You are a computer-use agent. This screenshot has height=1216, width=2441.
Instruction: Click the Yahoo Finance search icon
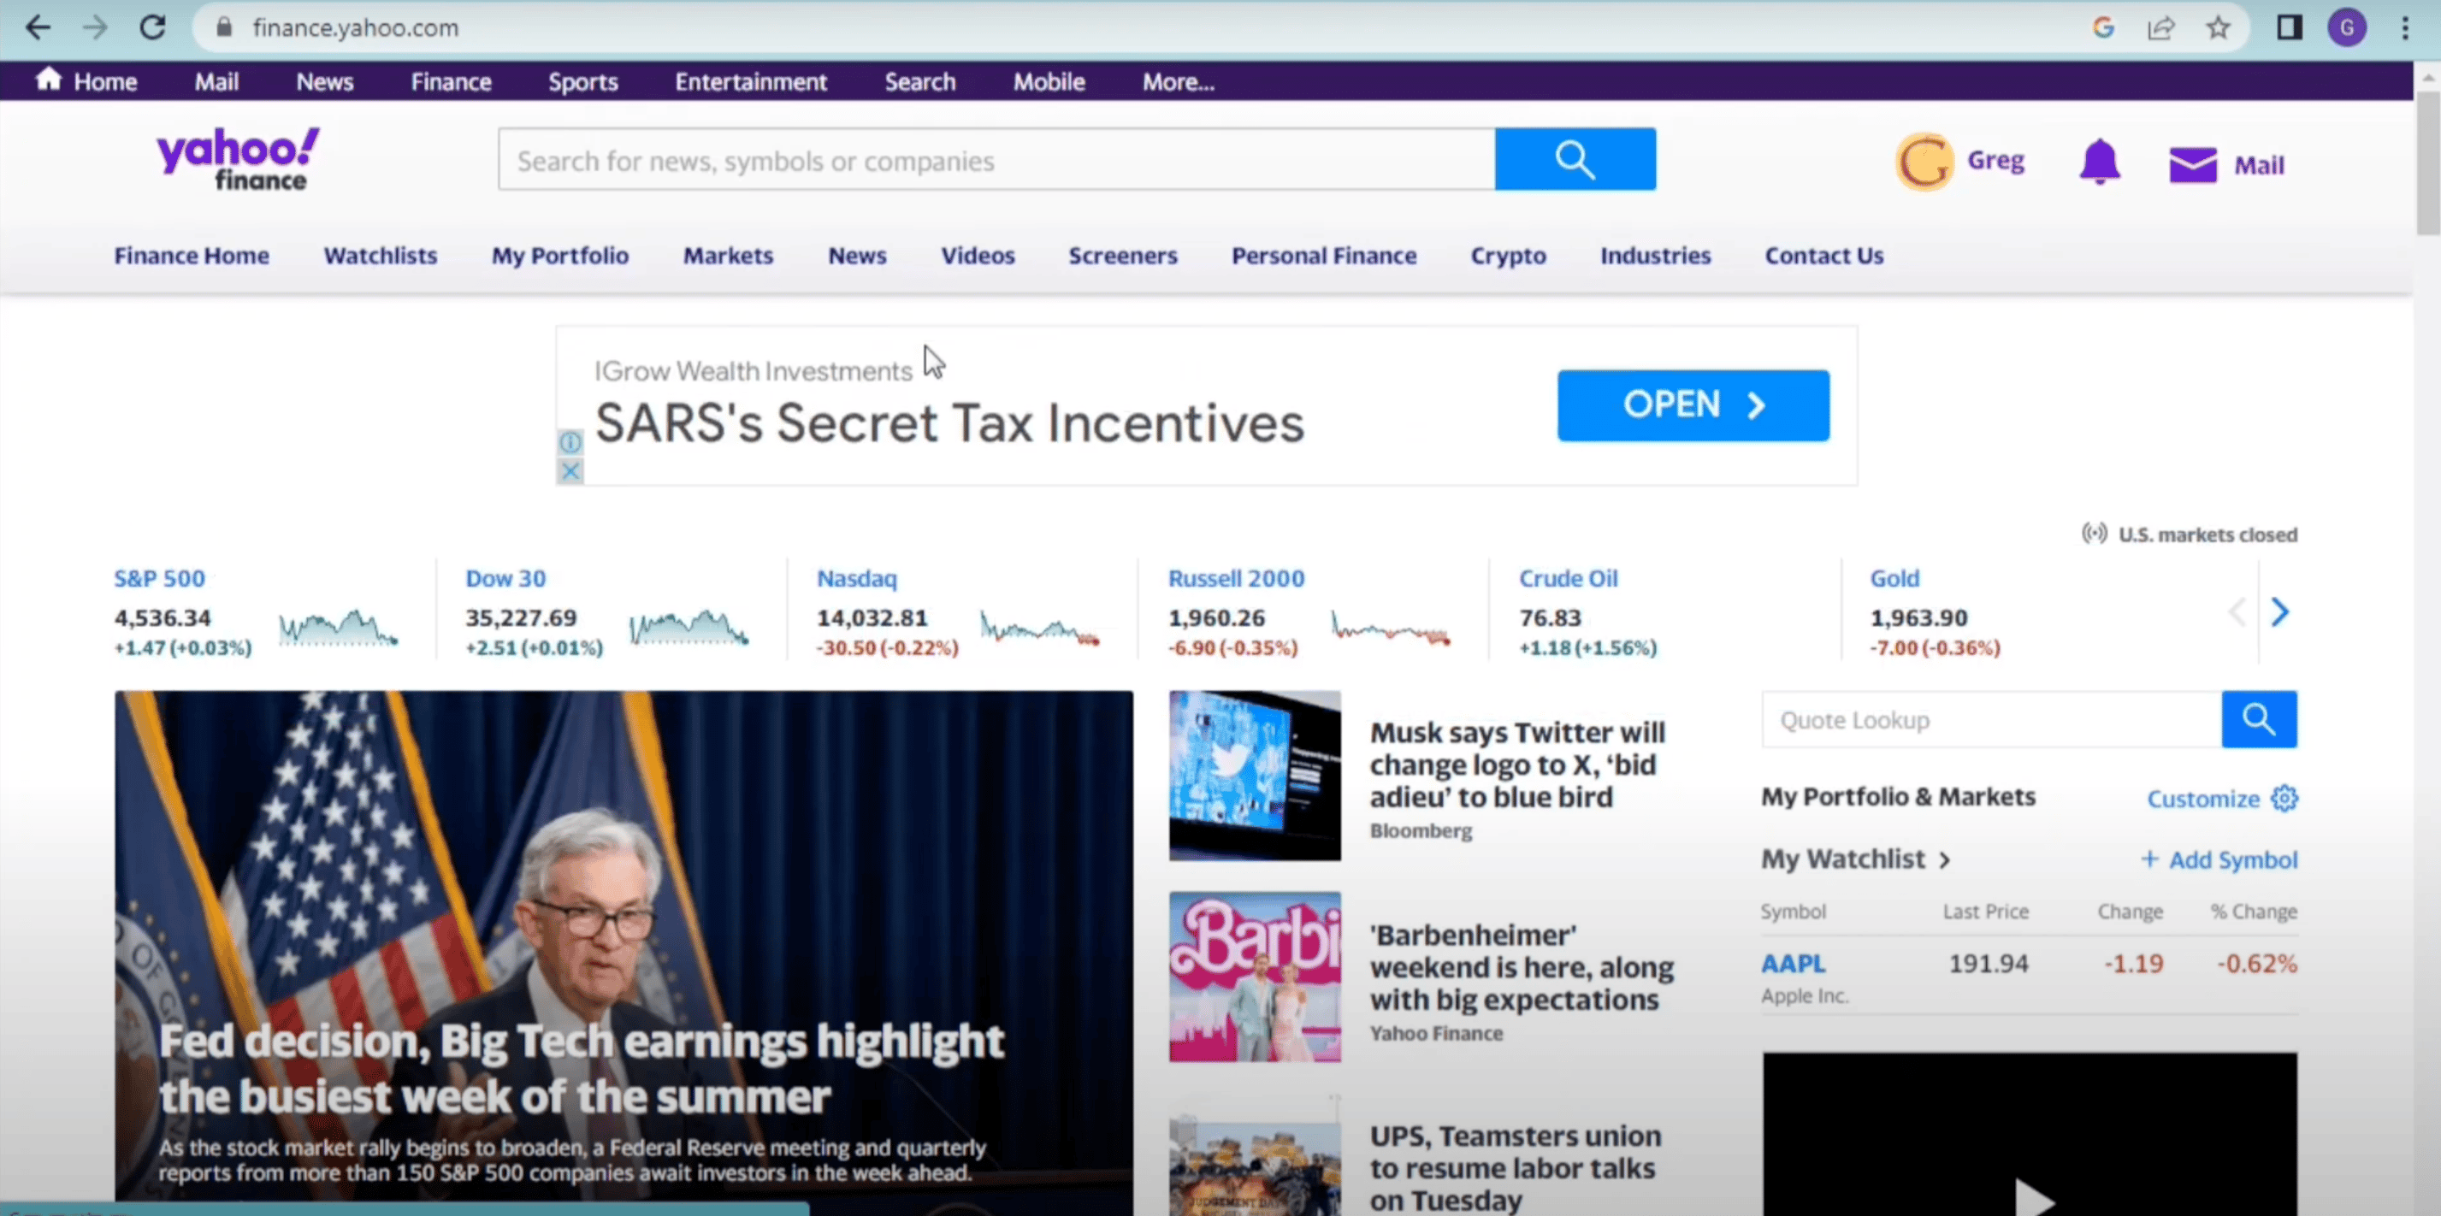pos(1575,161)
